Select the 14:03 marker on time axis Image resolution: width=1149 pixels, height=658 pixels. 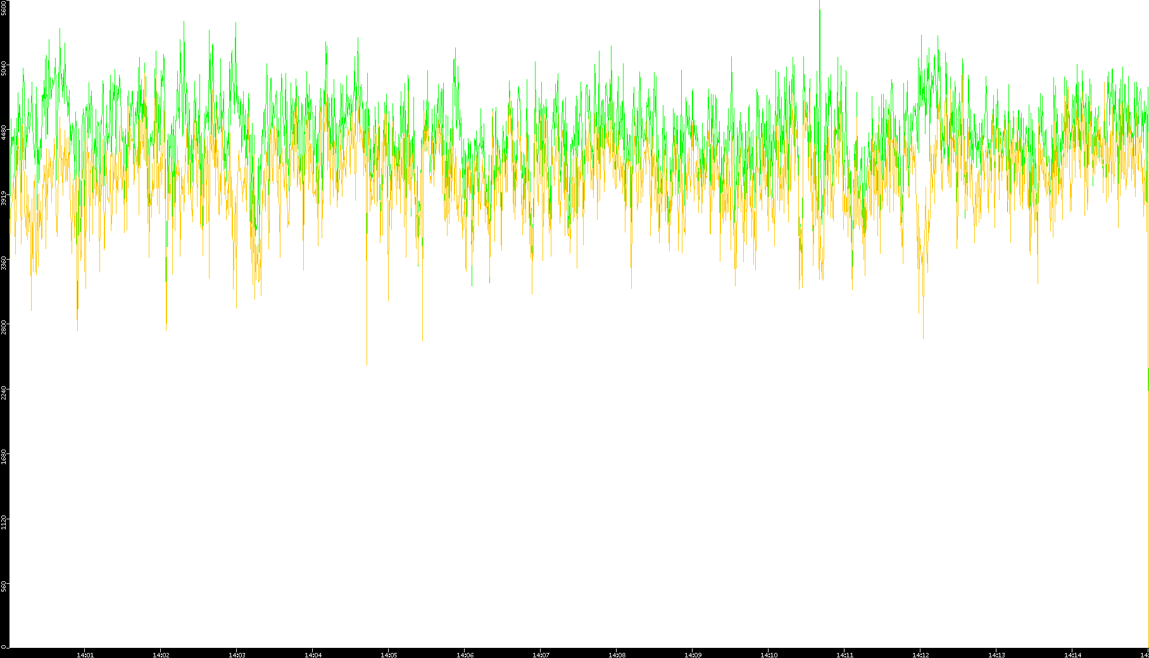237,655
